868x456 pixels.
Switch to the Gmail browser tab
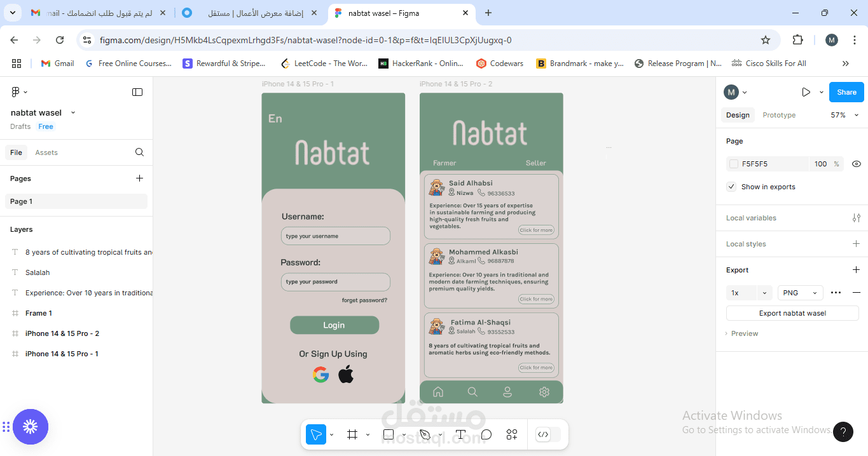99,13
